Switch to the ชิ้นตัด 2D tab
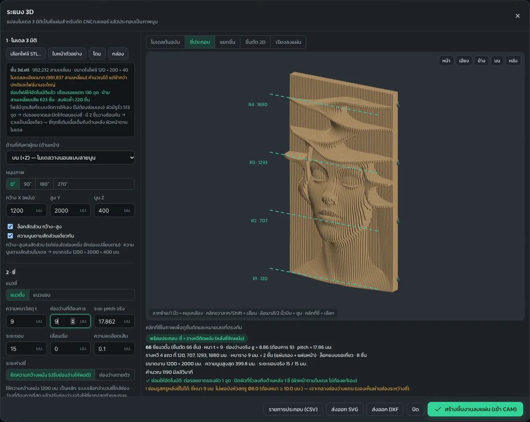 (255, 42)
